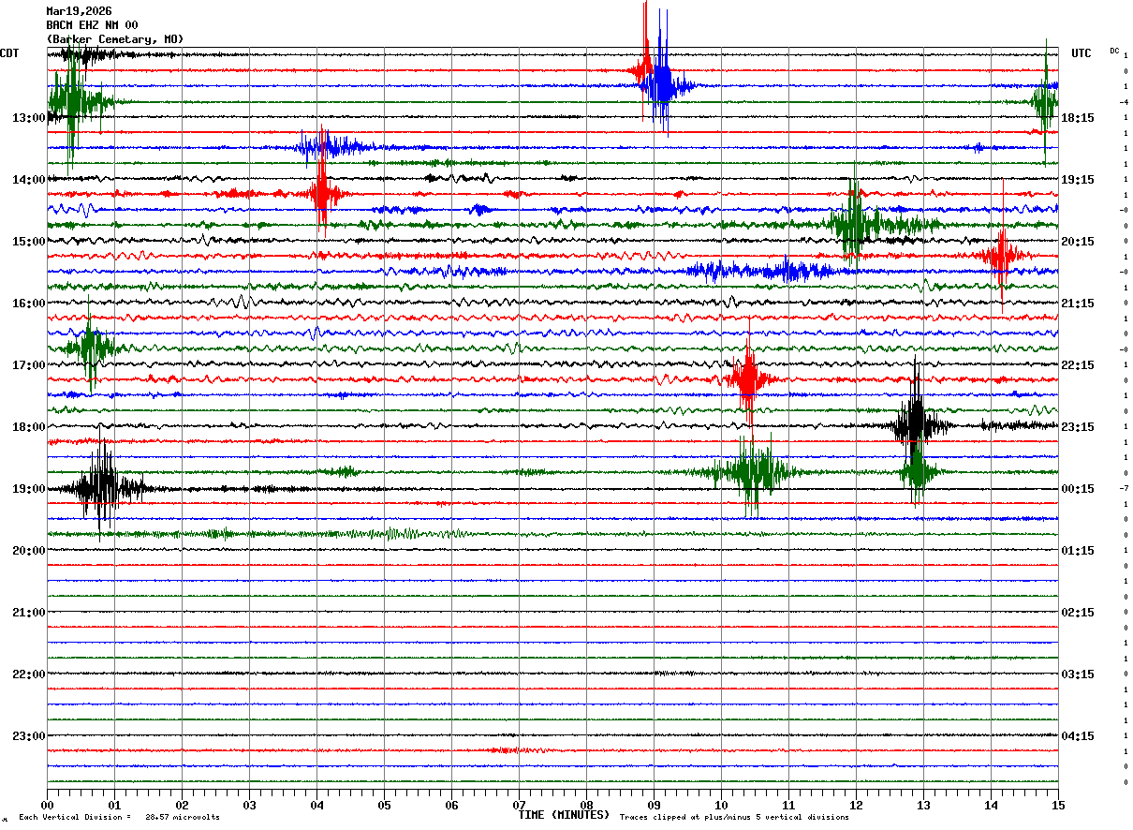
Task: Select the 15 minute mark on x-axis
Action: [x=1057, y=806]
